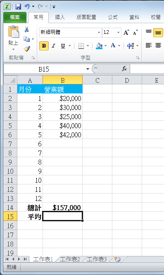The image size is (164, 275).
Task: Toggle Italic formatting
Action: click(x=53, y=46)
